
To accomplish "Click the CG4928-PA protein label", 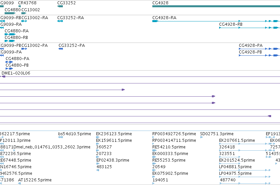I will tap(251, 46).
